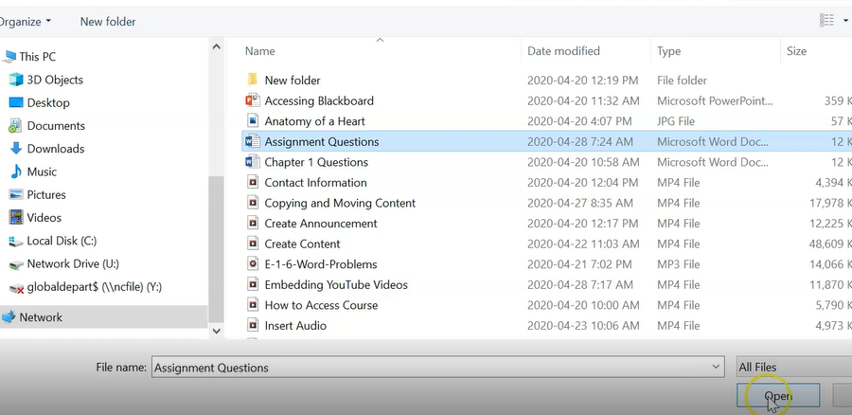
Task: Click the New folder toolbar button
Action: (108, 22)
